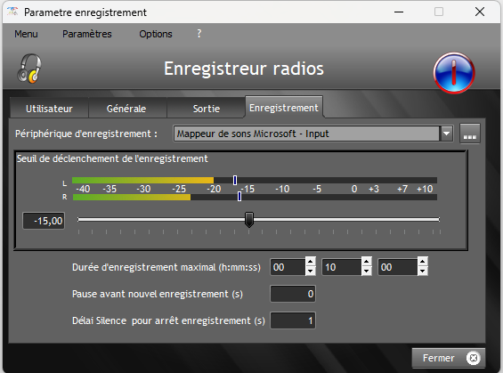The height and width of the screenshot is (373, 503).
Task: Click the red-blue power button icon
Action: (x=454, y=73)
